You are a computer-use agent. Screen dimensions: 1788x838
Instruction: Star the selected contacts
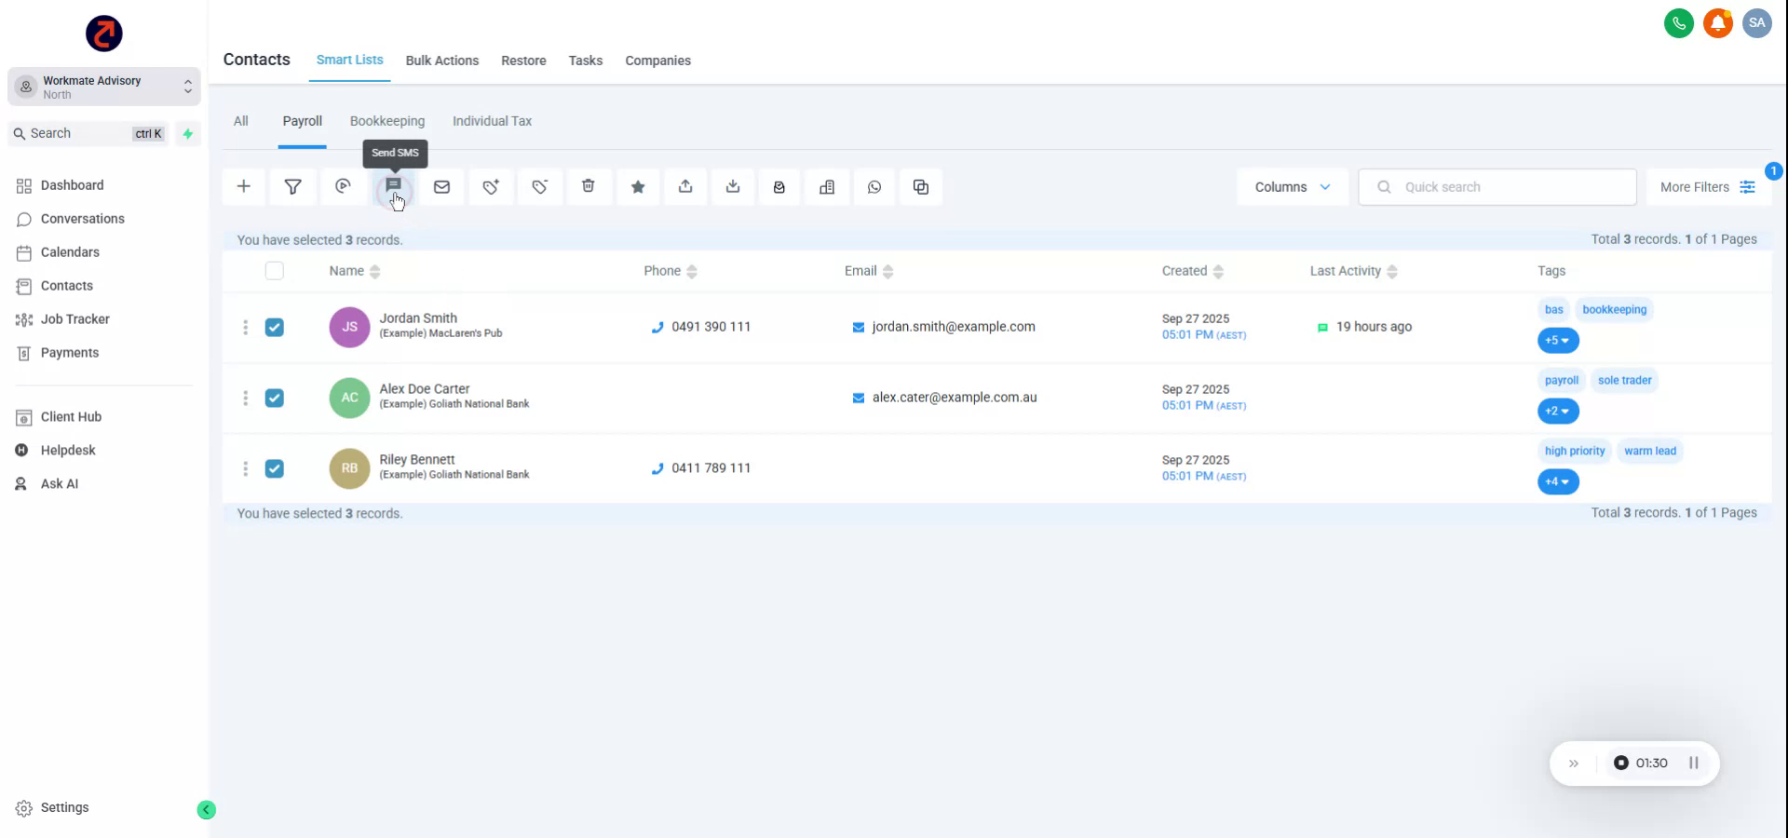(x=638, y=186)
